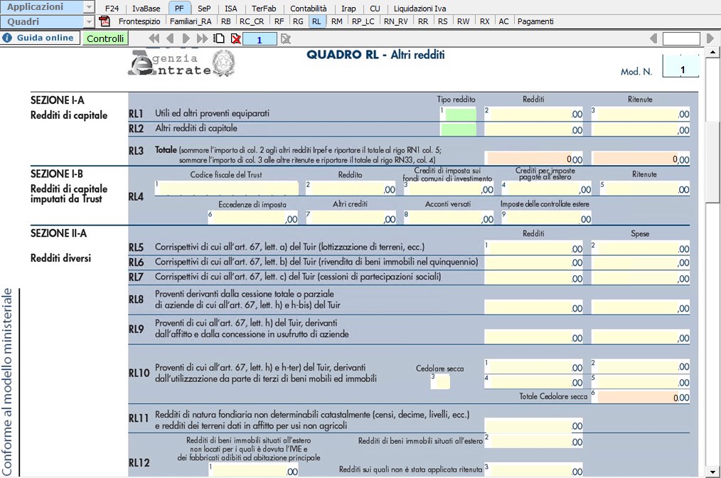Viewport: 721px width, 478px height.
Task: Open the Quadri dropdown
Action: [x=89, y=21]
